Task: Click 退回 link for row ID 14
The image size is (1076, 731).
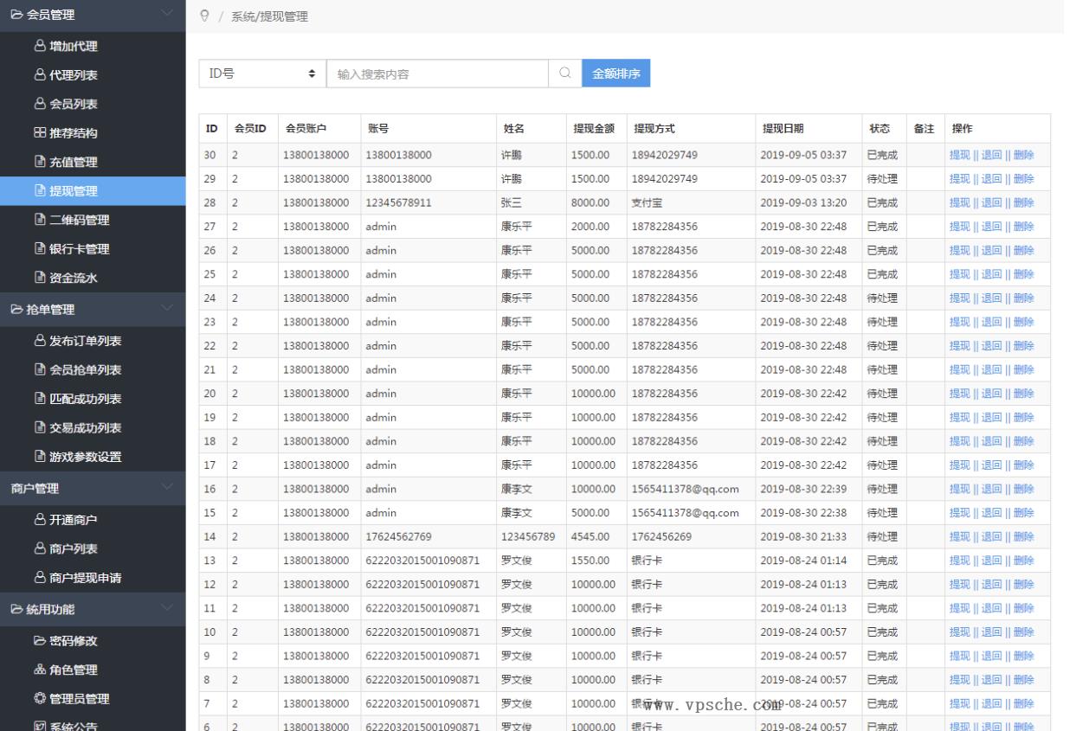Action: 991,536
